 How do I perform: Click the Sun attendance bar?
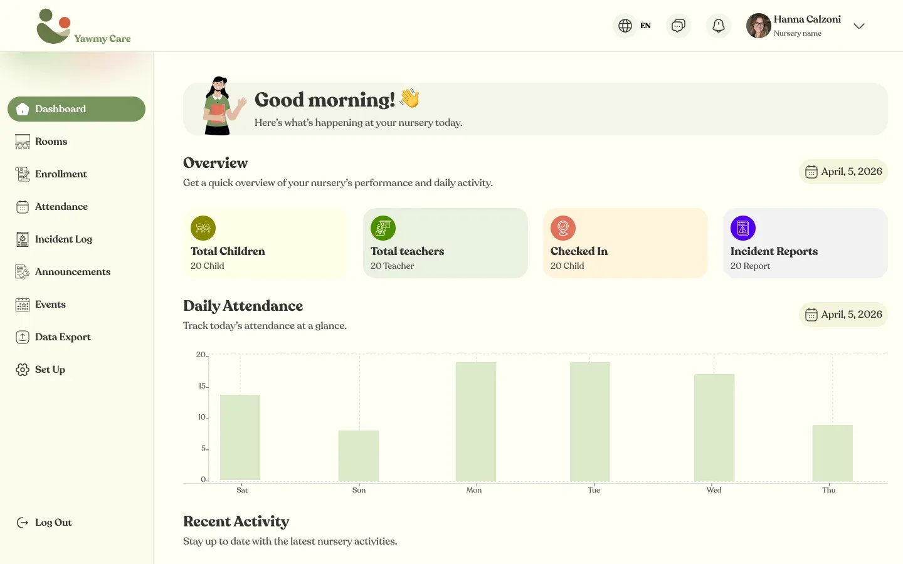pos(359,456)
